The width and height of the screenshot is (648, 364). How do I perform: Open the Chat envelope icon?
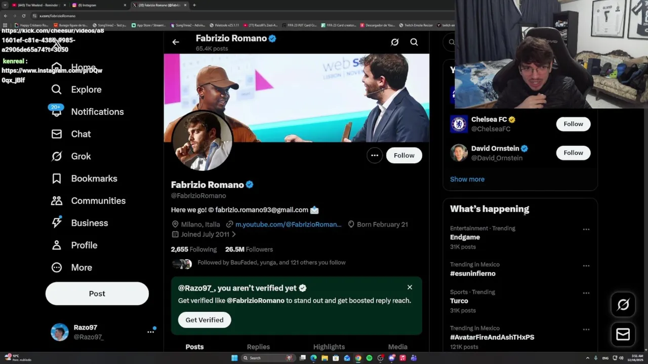point(57,134)
